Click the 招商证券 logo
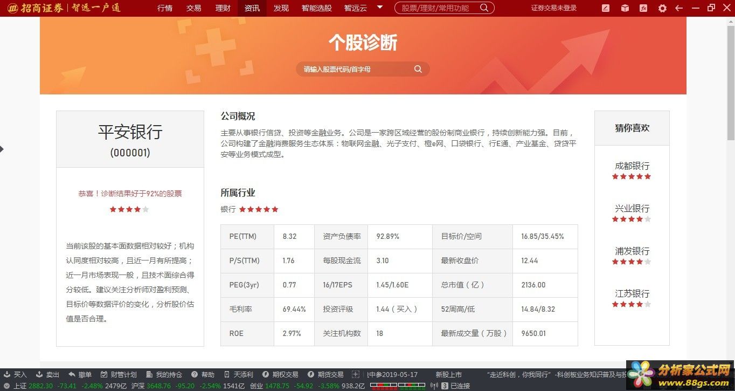Image resolution: width=735 pixels, height=391 pixels. 36,8
